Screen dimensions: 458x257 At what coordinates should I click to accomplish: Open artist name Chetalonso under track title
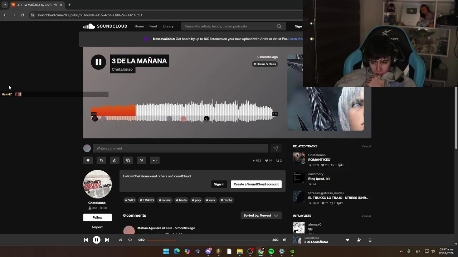click(122, 69)
